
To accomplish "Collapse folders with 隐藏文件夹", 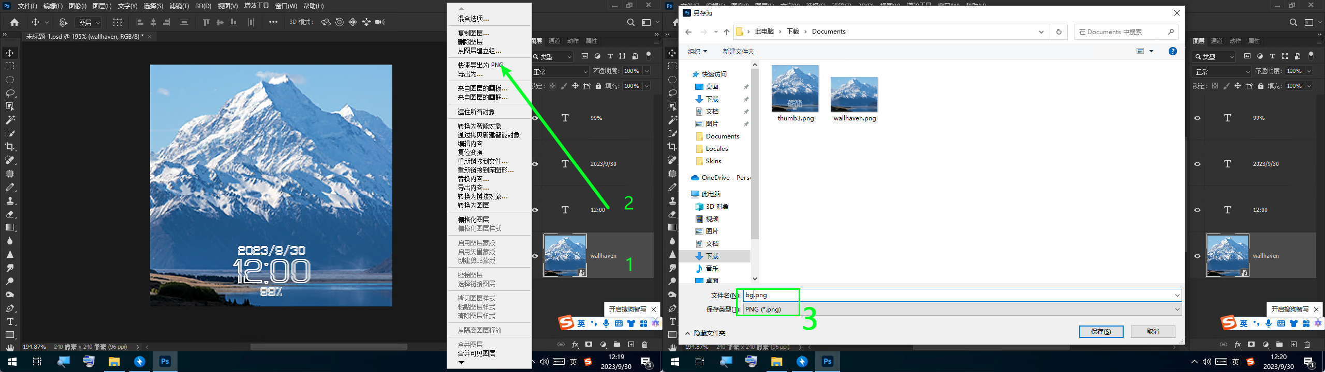I will coord(705,333).
